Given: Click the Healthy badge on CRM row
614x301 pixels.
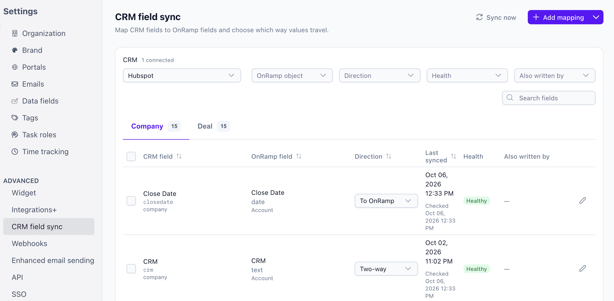Looking at the screenshot, I should tap(477, 269).
